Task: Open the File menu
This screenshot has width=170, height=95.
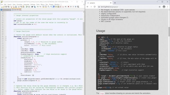Action: pyautogui.click(x=2, y=4)
